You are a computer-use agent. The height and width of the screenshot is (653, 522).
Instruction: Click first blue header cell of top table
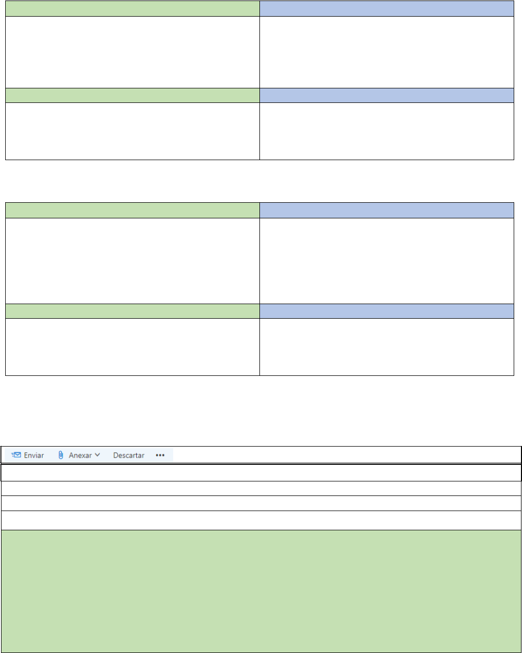pyautogui.click(x=386, y=8)
